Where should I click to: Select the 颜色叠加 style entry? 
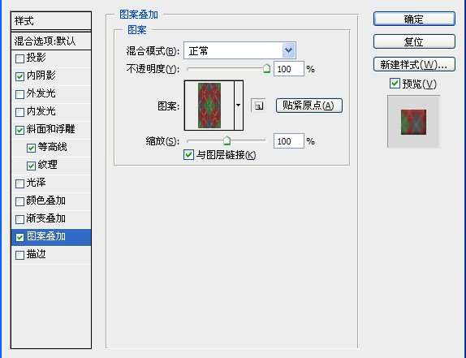click(51, 201)
